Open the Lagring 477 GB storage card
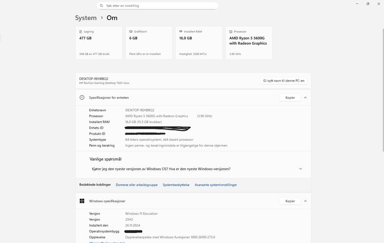 coord(99,43)
